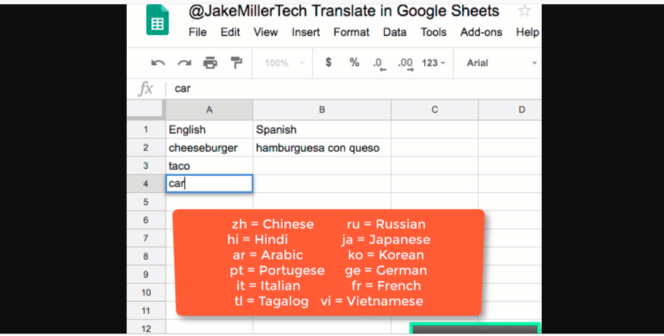
Task: Select row 4 header
Action: coord(146,184)
